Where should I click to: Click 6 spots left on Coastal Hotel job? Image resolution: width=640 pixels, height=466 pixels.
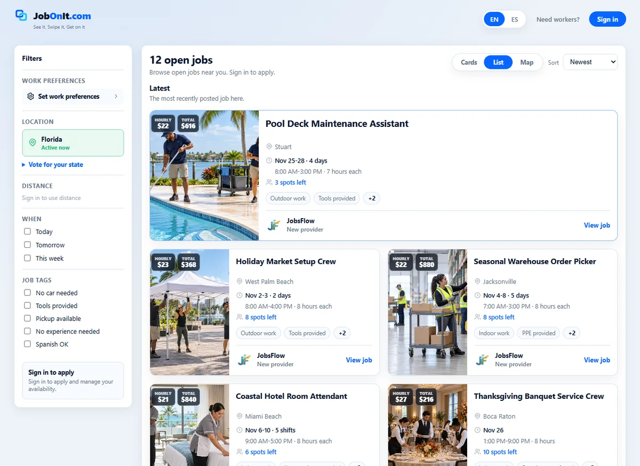point(261,452)
